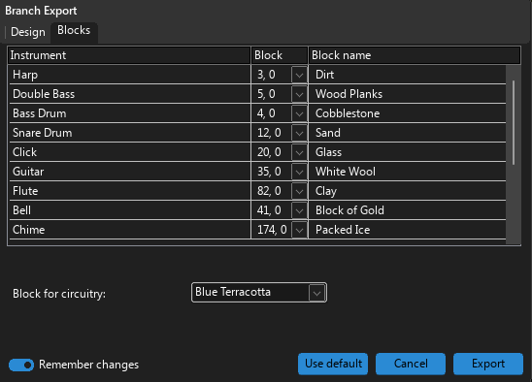Select the Double Bass instrument cell
The image size is (532, 382).
(x=130, y=94)
